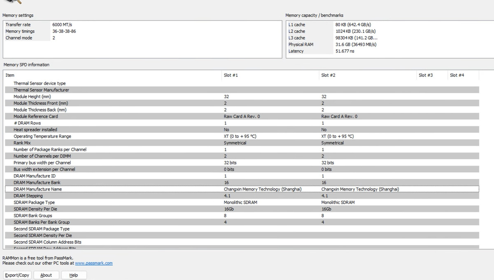Open the About dialog button

click(x=46, y=275)
